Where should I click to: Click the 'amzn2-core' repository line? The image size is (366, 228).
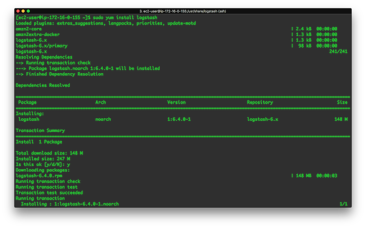[x=28, y=29]
